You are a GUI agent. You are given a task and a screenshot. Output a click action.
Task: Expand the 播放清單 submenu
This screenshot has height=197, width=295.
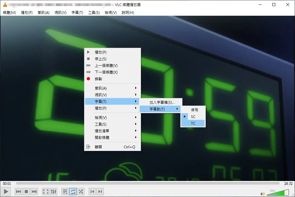[113, 131]
